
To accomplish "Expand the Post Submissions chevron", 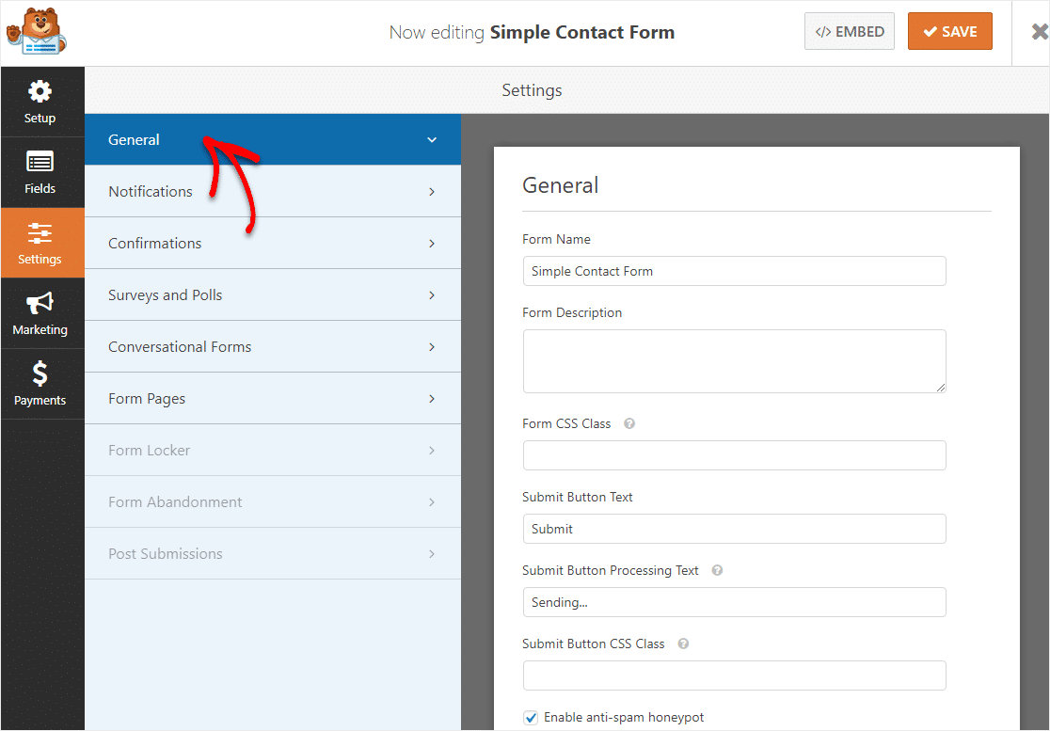I will (x=432, y=554).
